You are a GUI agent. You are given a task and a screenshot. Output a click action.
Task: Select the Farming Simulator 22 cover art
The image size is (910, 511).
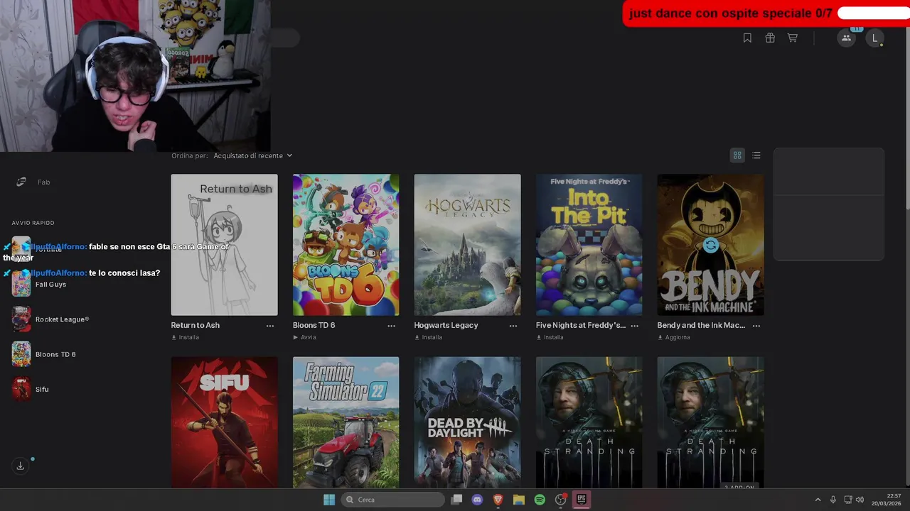coord(346,422)
